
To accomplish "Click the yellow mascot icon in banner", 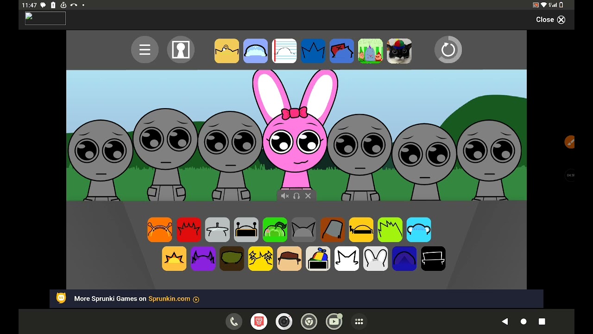I will (x=61, y=298).
